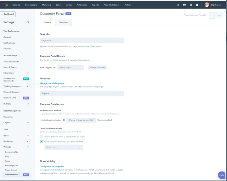Toggle the Customer Portal OFF switch
Viewport: 227px width, 181px height.
[x=216, y=15]
